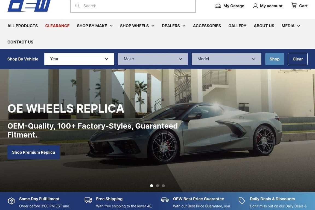This screenshot has height=210, width=315.
Task: Open CLEARANCE menu item
Action: coord(57,26)
